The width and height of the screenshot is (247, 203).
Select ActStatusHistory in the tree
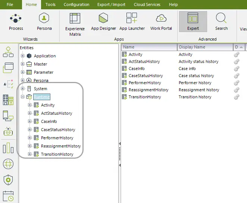pyautogui.click(x=56, y=113)
